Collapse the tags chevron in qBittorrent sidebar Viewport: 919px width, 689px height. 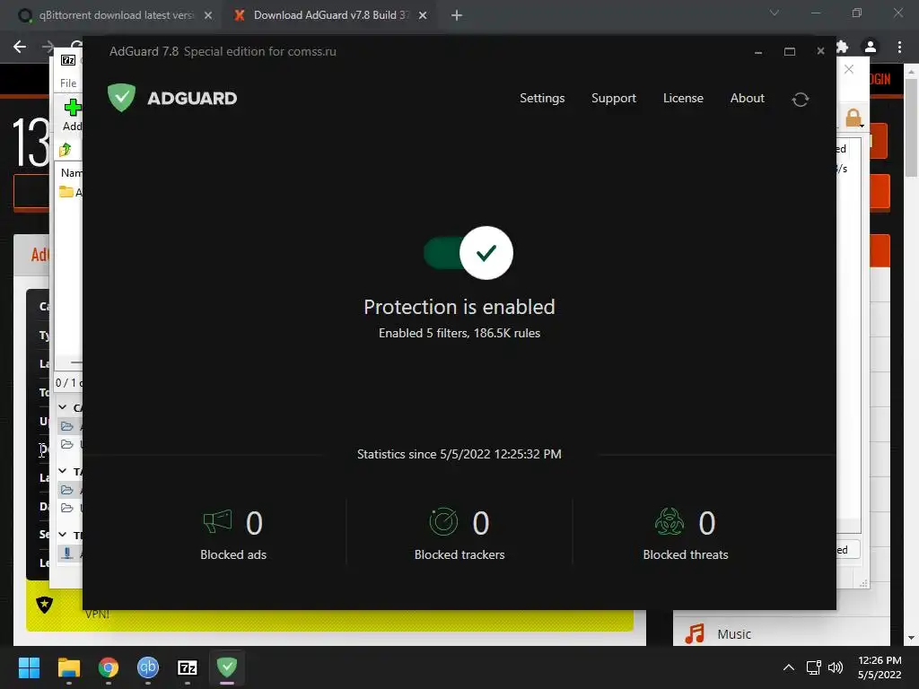[x=63, y=471]
